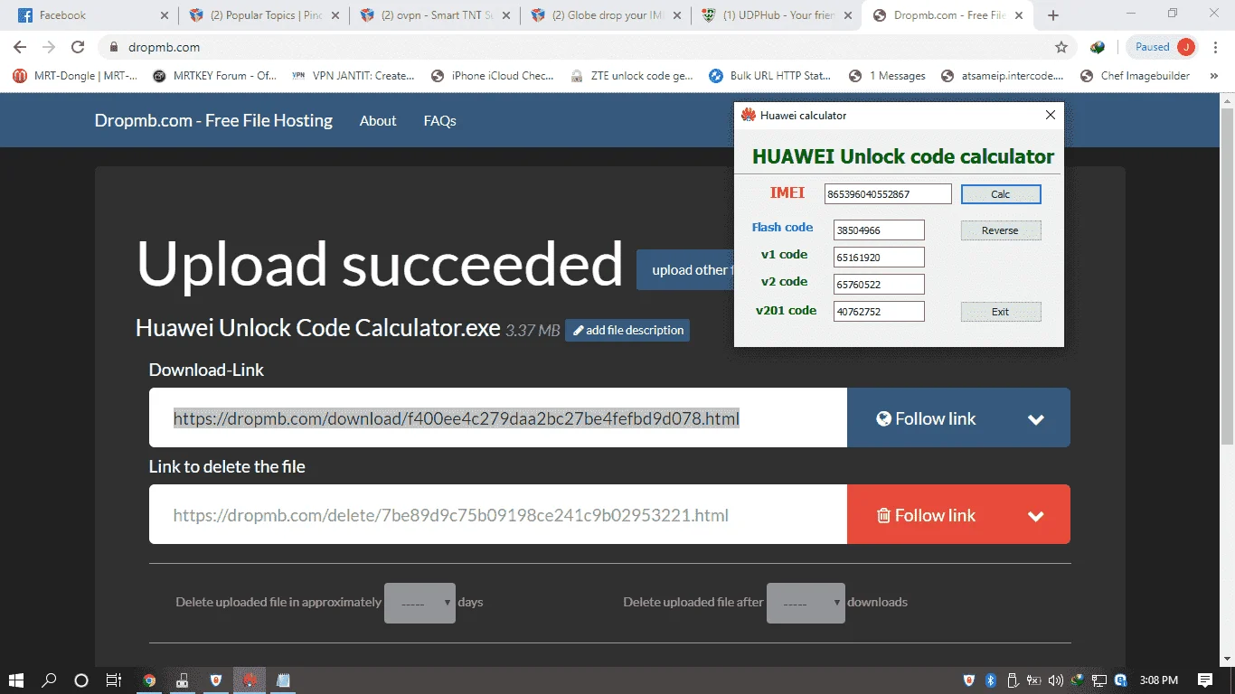1235x694 pixels.
Task: Switch to the UDPHub tab
Action: click(778, 15)
